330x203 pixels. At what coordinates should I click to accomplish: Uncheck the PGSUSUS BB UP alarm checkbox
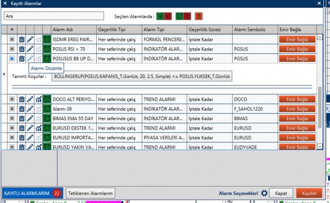point(12,58)
